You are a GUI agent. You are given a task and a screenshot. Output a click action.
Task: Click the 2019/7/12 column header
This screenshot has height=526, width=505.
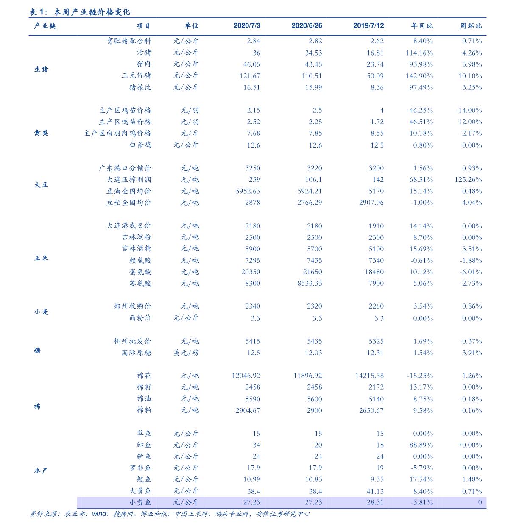click(368, 26)
